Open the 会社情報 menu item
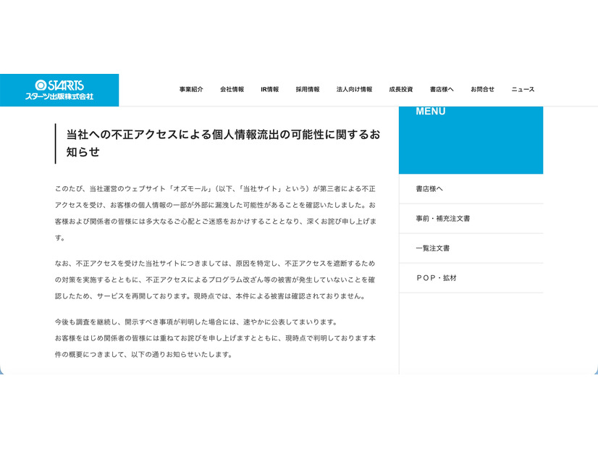This screenshot has height=449, width=598. [x=232, y=89]
